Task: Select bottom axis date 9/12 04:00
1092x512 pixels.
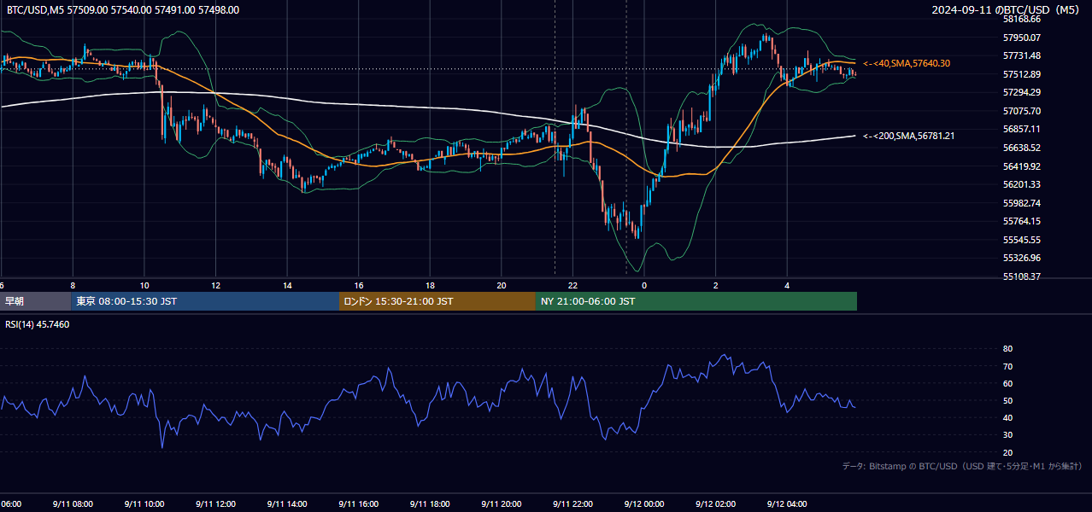Action: [x=787, y=504]
